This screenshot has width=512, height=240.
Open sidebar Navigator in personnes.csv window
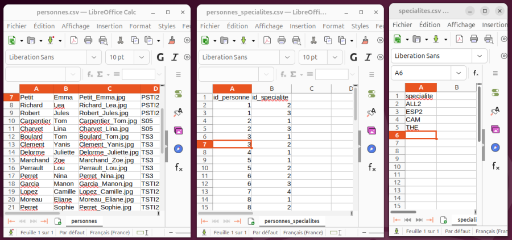tap(178, 149)
